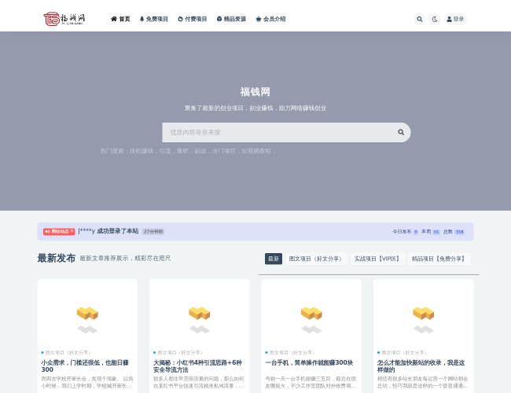The image size is (511, 393).
Task: Select hot search term 引流
Action: click(165, 151)
